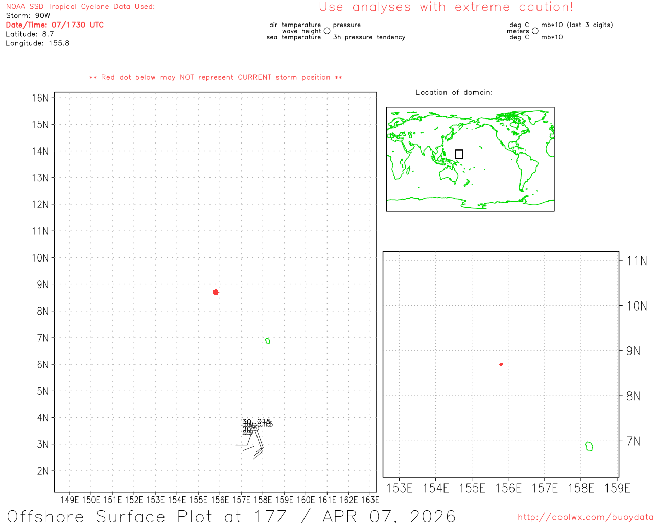Click the '3h pressure tendency' legend label

[369, 37]
